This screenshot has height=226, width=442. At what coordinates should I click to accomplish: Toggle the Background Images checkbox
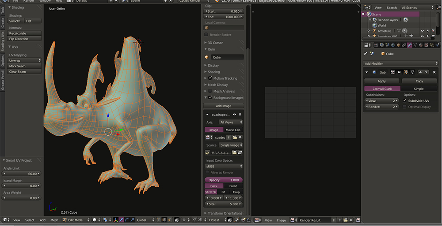210,97
